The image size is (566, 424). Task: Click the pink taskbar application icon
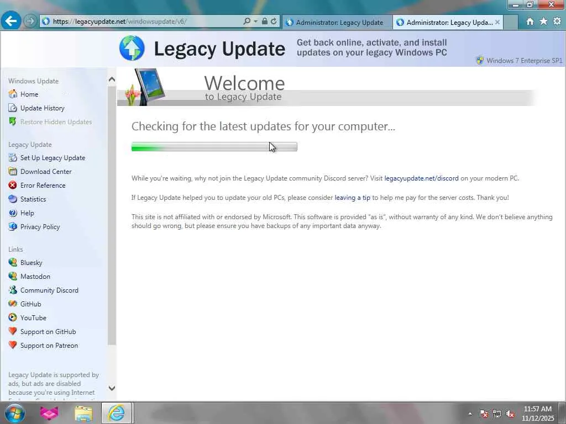(x=49, y=413)
